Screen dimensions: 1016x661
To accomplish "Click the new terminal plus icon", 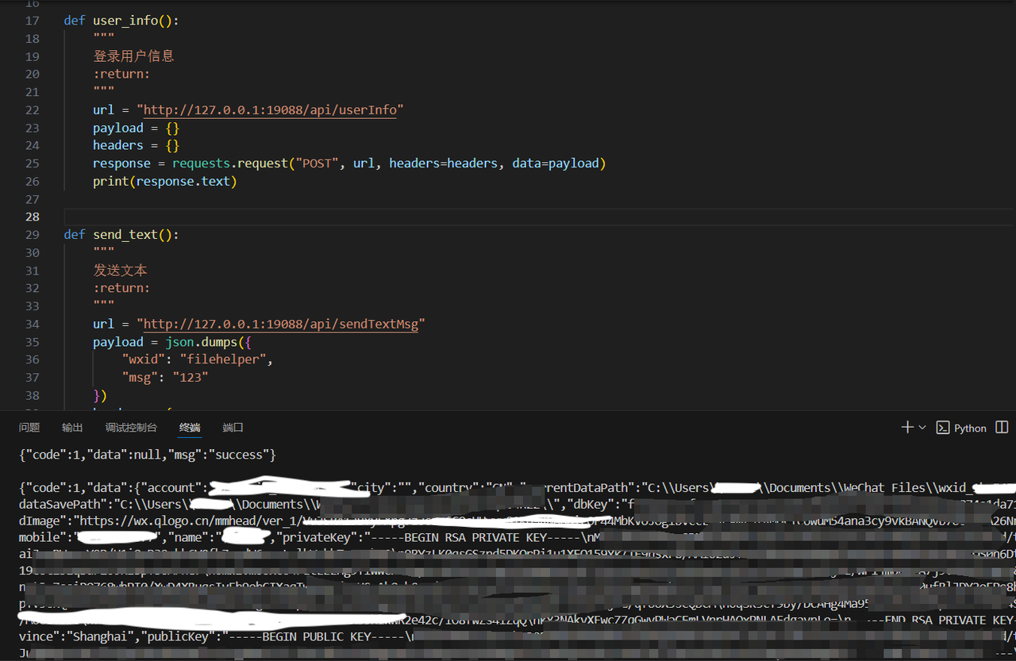I will [907, 427].
